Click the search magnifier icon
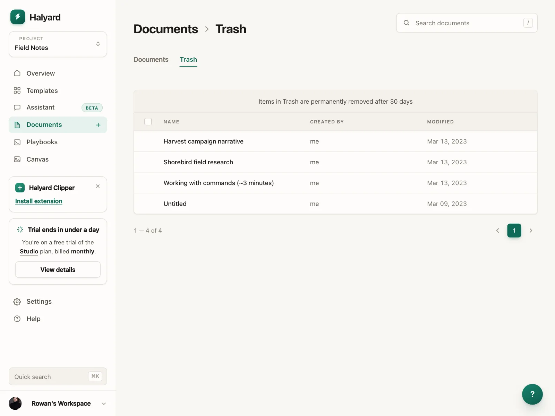This screenshot has width=555, height=416. [407, 23]
